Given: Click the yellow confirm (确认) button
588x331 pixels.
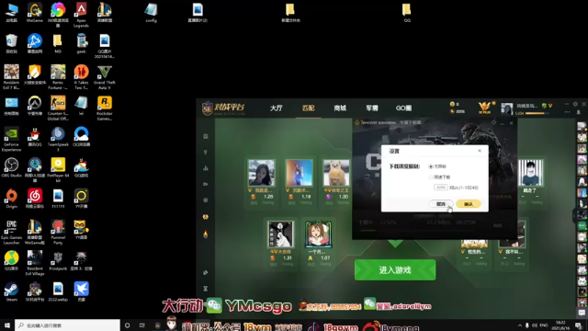Looking at the screenshot, I should click(469, 204).
